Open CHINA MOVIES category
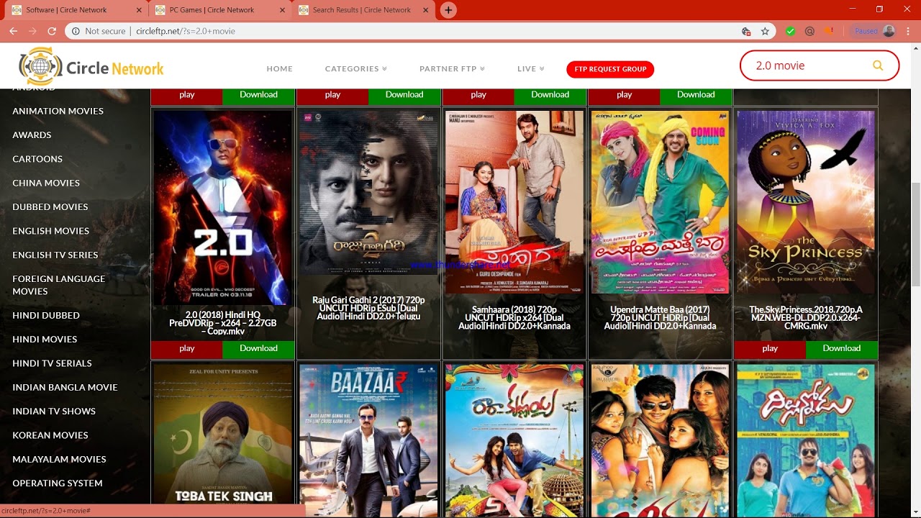This screenshot has width=921, height=518. (x=46, y=183)
